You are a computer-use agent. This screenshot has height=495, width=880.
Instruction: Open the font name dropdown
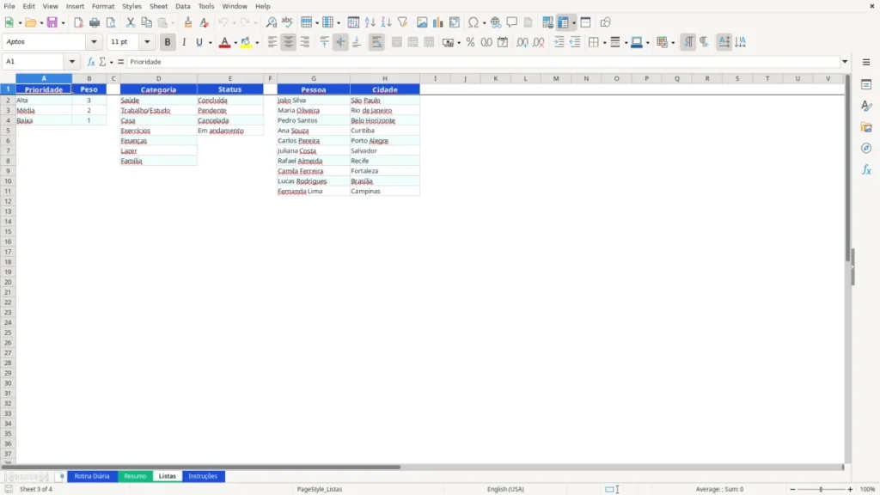tap(94, 42)
